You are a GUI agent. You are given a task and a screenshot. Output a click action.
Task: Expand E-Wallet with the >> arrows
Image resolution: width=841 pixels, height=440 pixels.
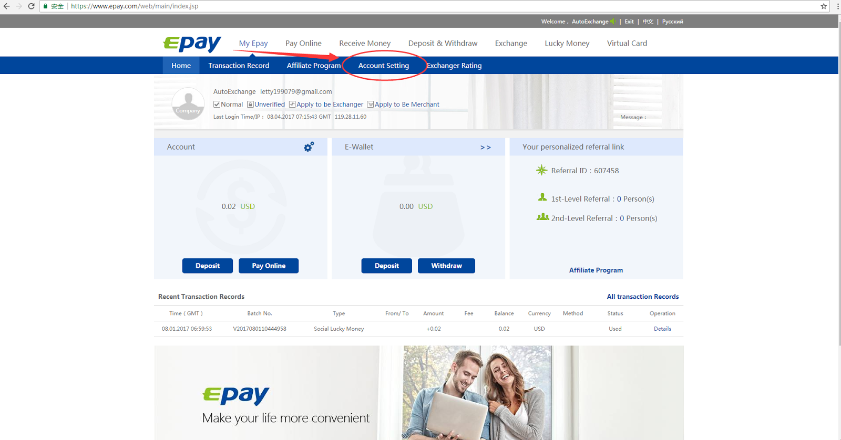[x=485, y=148]
